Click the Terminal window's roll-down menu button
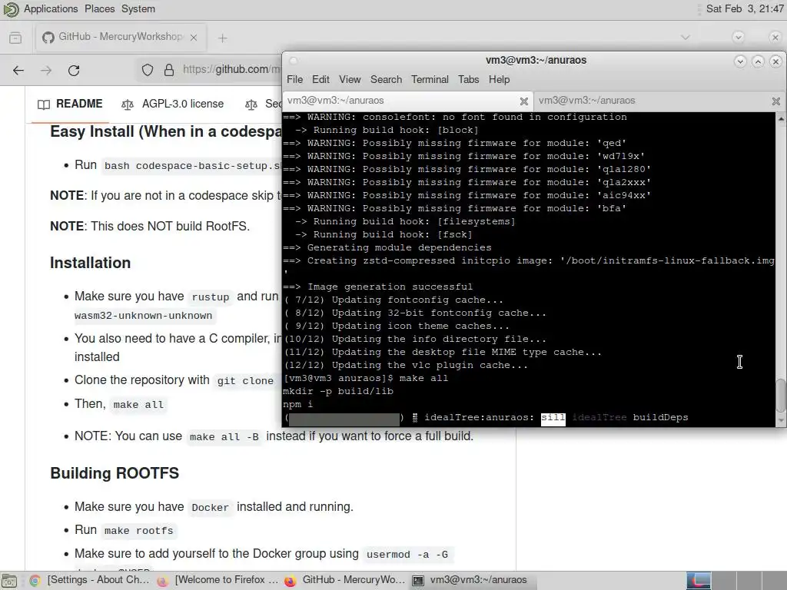The width and height of the screenshot is (787, 590). point(740,61)
